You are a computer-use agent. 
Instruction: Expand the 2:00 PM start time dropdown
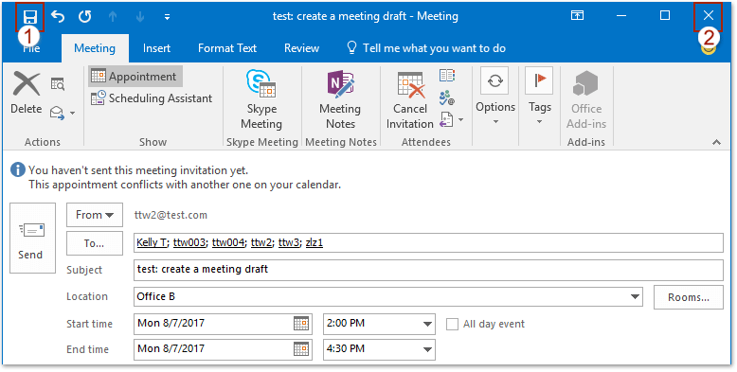pyautogui.click(x=427, y=324)
